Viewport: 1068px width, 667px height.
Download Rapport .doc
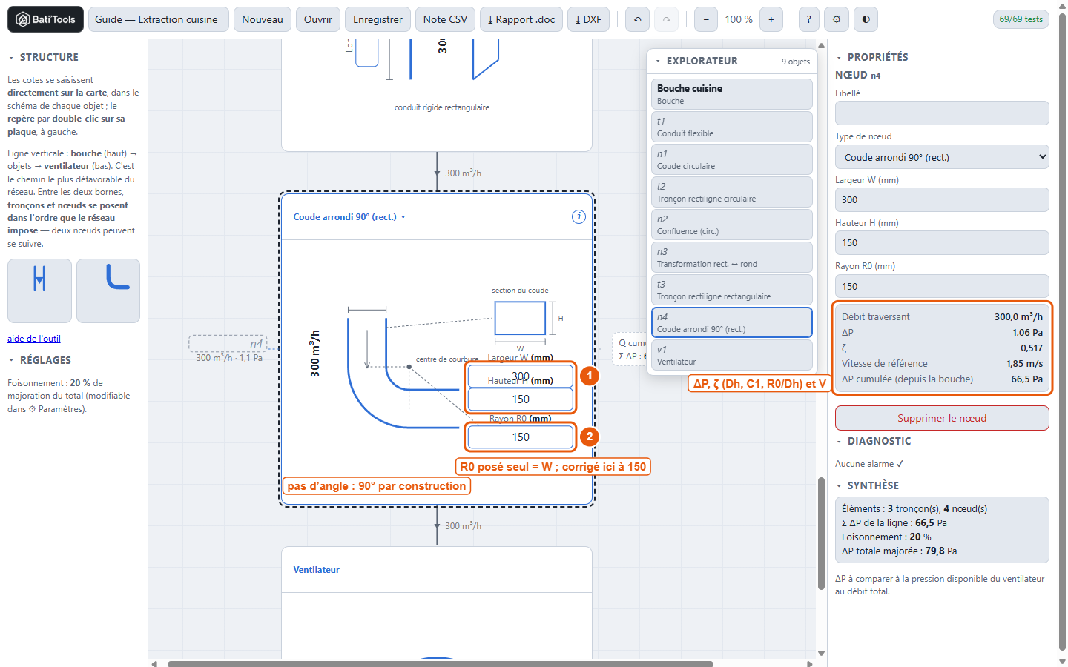coord(521,19)
